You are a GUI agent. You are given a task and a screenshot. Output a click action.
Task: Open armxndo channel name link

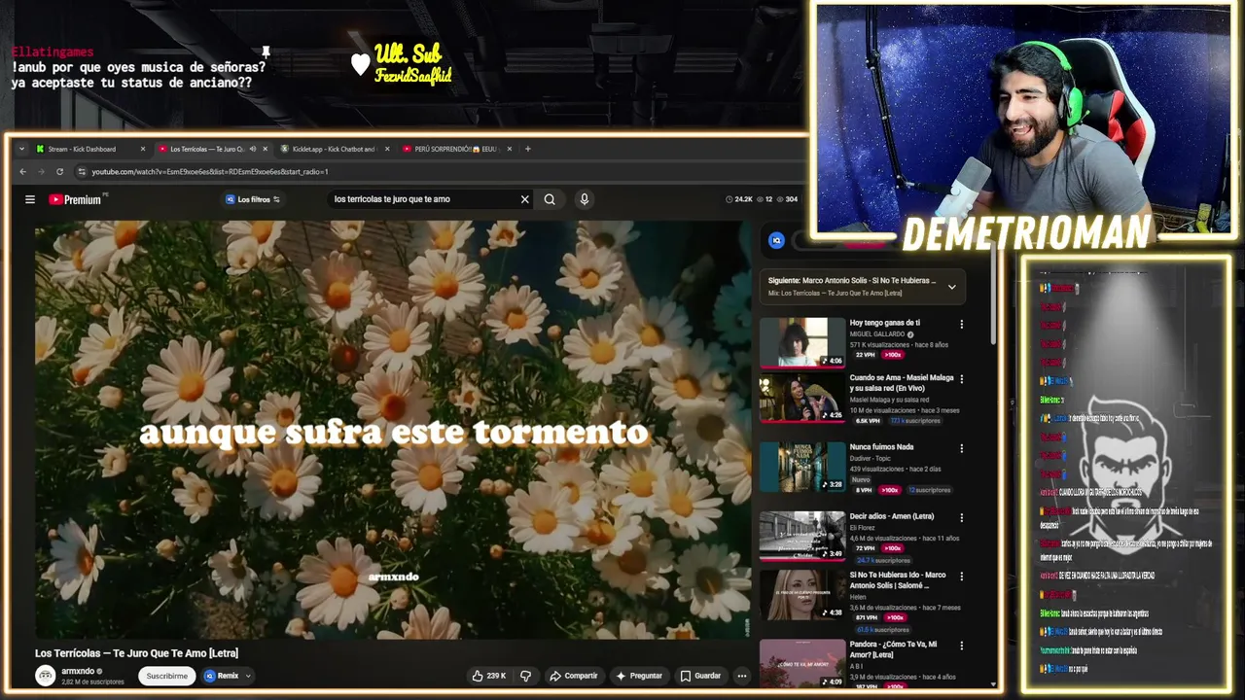(78, 671)
